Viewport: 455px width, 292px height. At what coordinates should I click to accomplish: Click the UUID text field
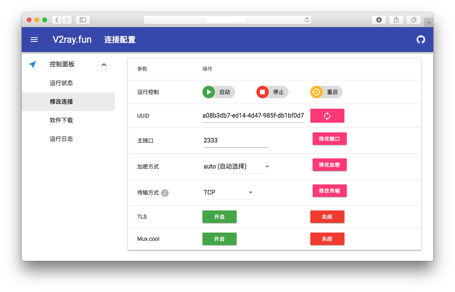[x=253, y=116]
